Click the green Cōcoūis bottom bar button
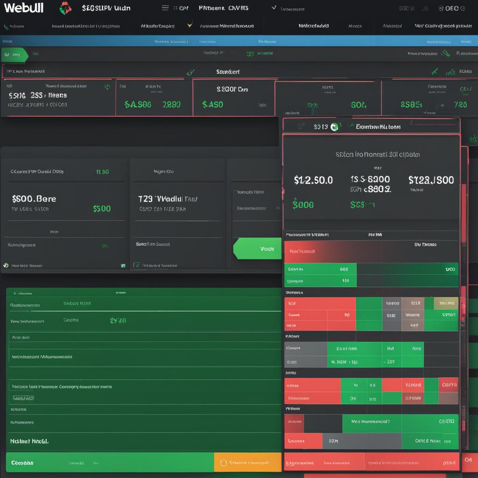 click(110, 463)
